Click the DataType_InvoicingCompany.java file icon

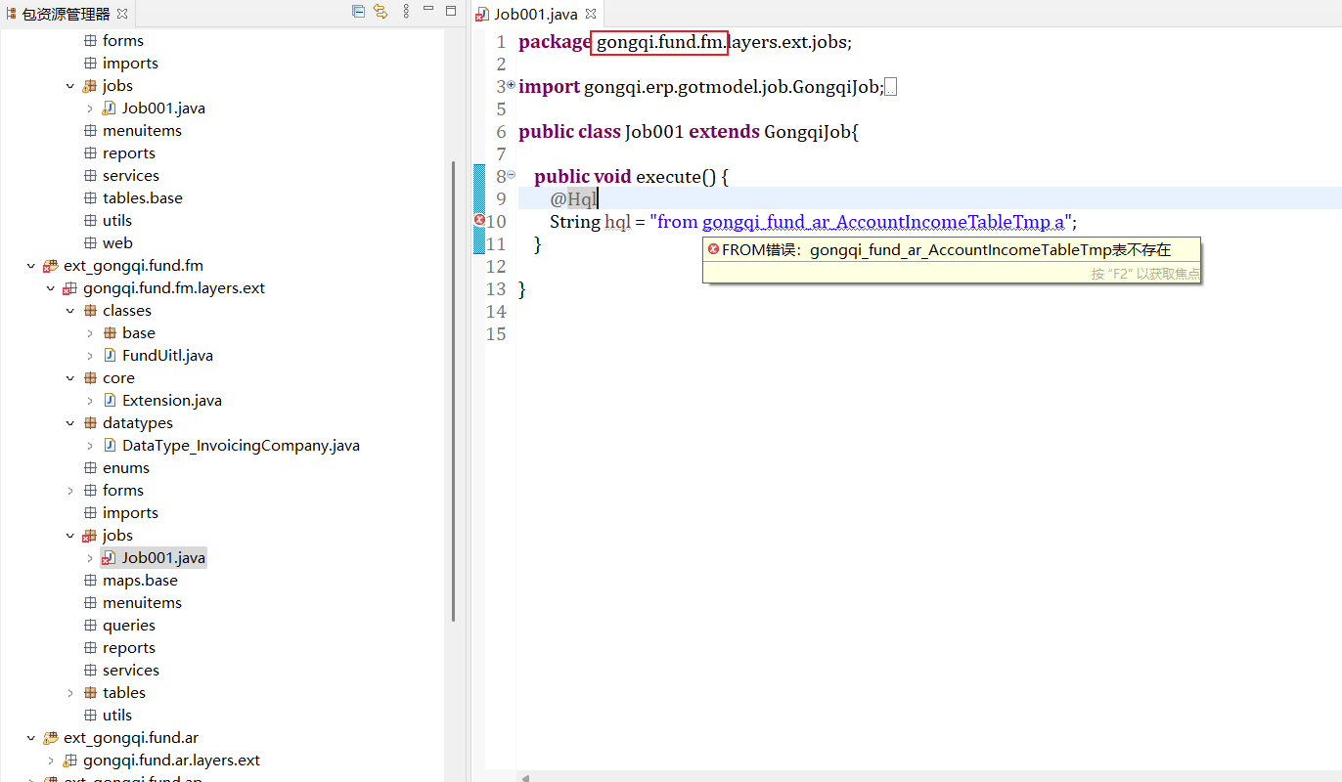pos(110,446)
